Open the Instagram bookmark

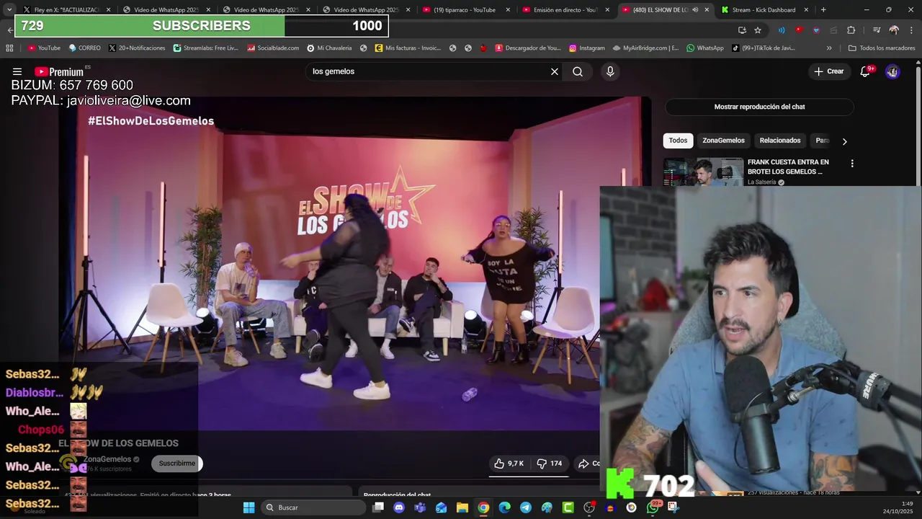pyautogui.click(x=587, y=48)
